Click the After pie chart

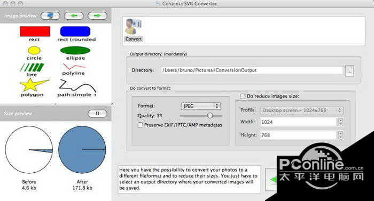(x=82, y=150)
